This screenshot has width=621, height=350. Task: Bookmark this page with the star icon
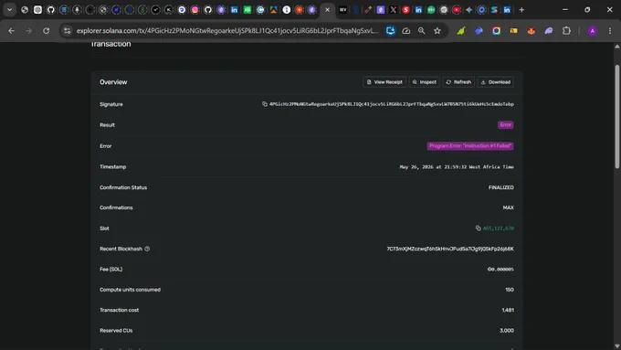tap(437, 30)
